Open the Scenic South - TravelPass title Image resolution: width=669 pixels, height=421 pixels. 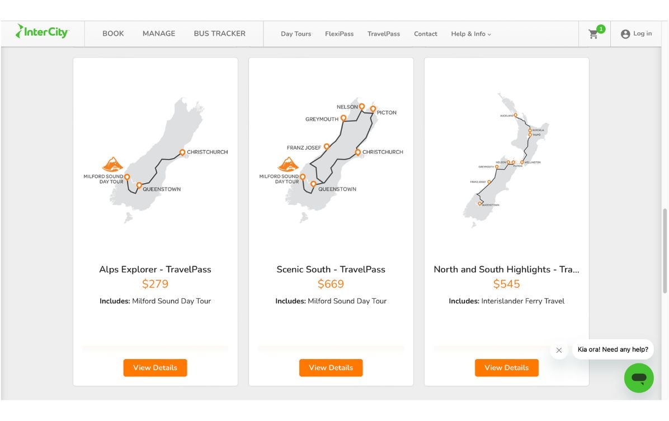click(331, 270)
